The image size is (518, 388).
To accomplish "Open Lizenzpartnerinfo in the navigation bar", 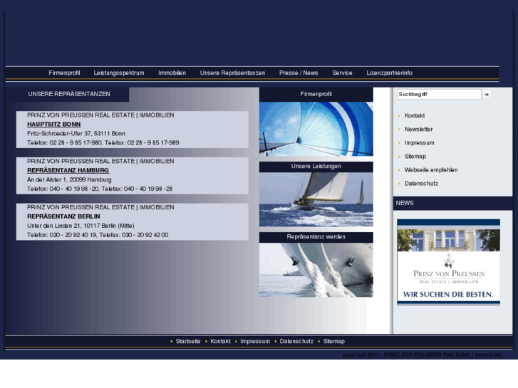I will pyautogui.click(x=389, y=73).
